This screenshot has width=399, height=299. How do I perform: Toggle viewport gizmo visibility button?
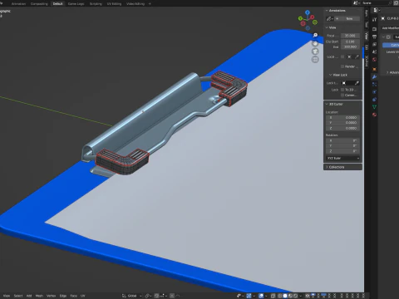point(249,296)
